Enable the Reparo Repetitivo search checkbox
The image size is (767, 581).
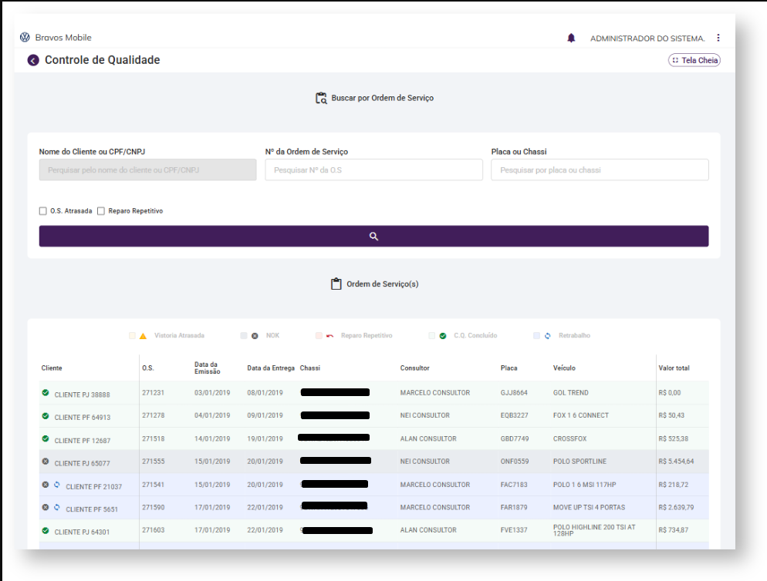101,211
